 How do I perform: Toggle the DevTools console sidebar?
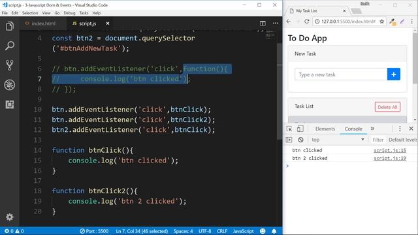click(x=289, y=140)
